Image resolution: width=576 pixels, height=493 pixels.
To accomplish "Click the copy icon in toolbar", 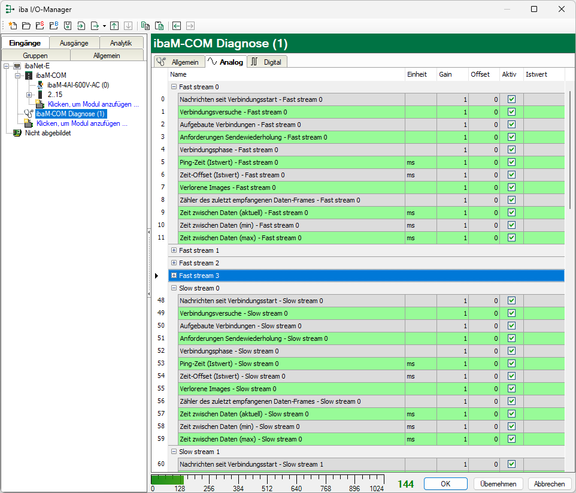I will click(145, 26).
